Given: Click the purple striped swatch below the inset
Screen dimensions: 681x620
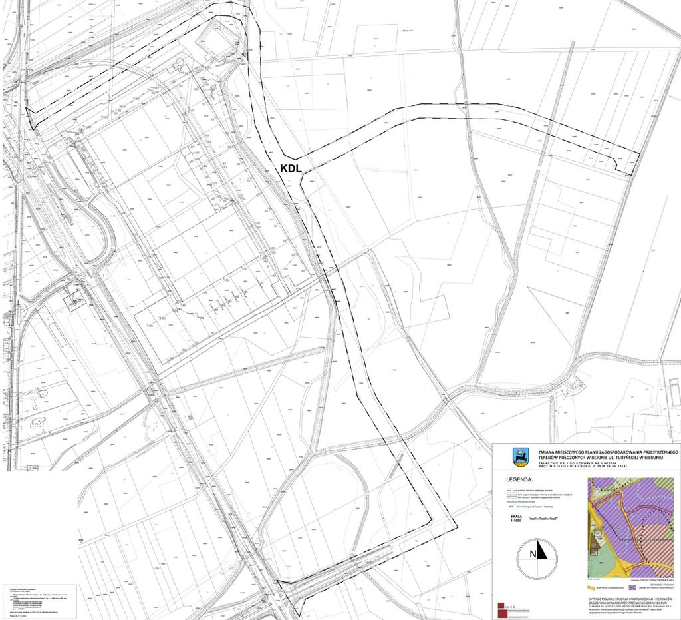Looking at the screenshot, I should (632, 587).
